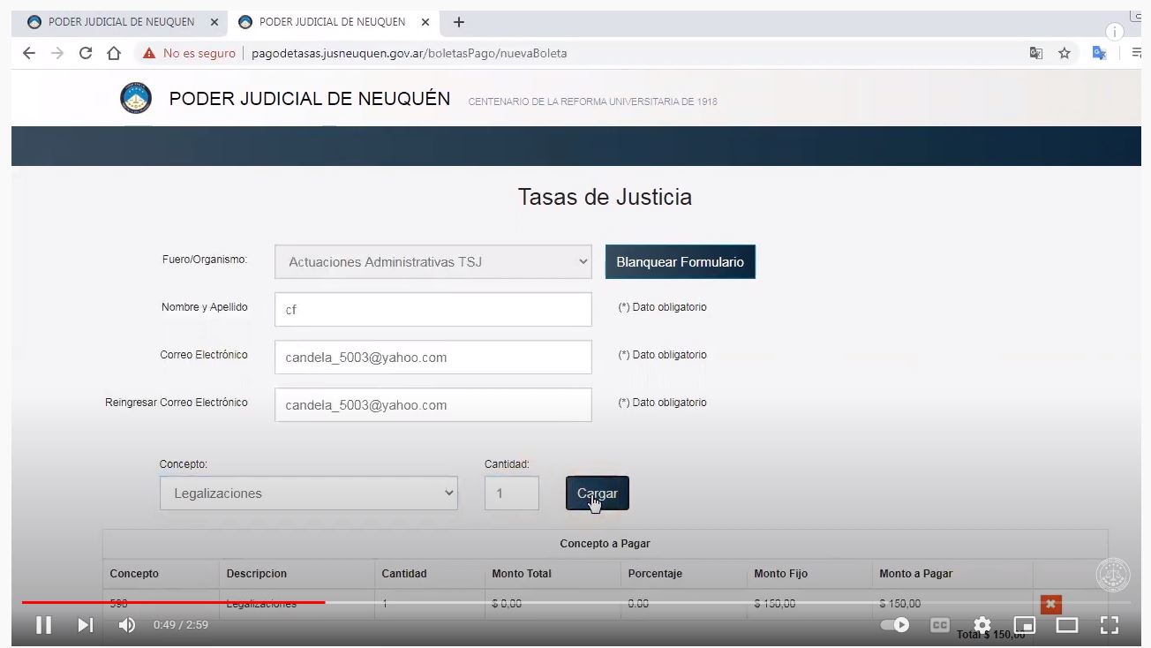Viewport: 1151px width, 648px height.
Task: Open the Fuero/Organismo dropdown
Action: 433,262
